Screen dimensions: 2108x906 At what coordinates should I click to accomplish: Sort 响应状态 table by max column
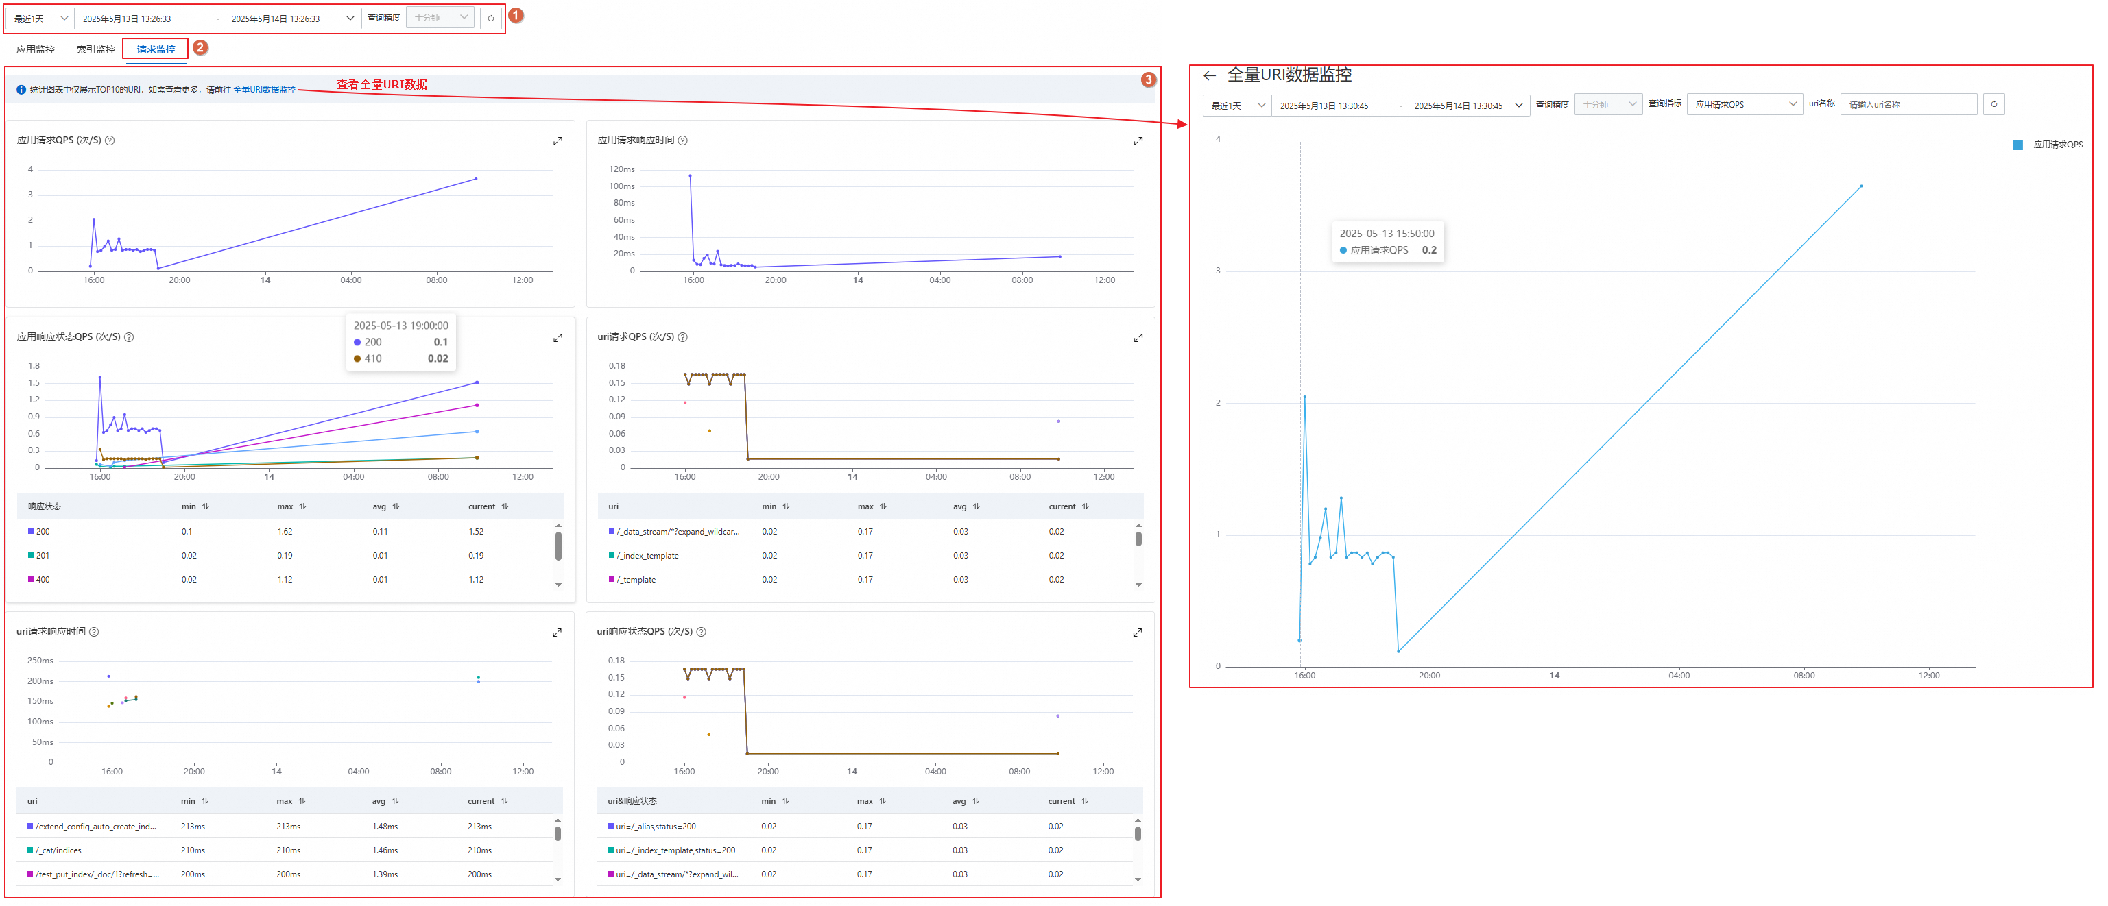tap(303, 507)
